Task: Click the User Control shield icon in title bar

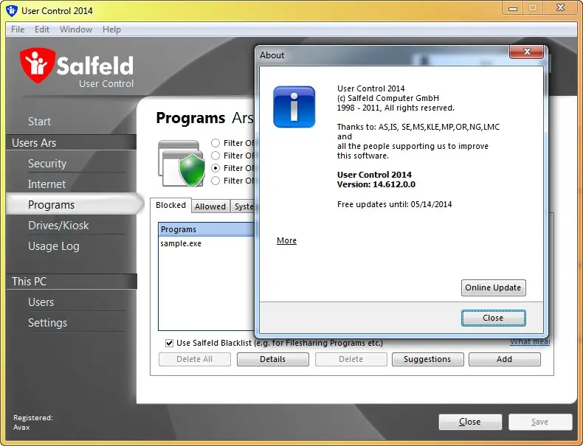Action: [x=12, y=10]
